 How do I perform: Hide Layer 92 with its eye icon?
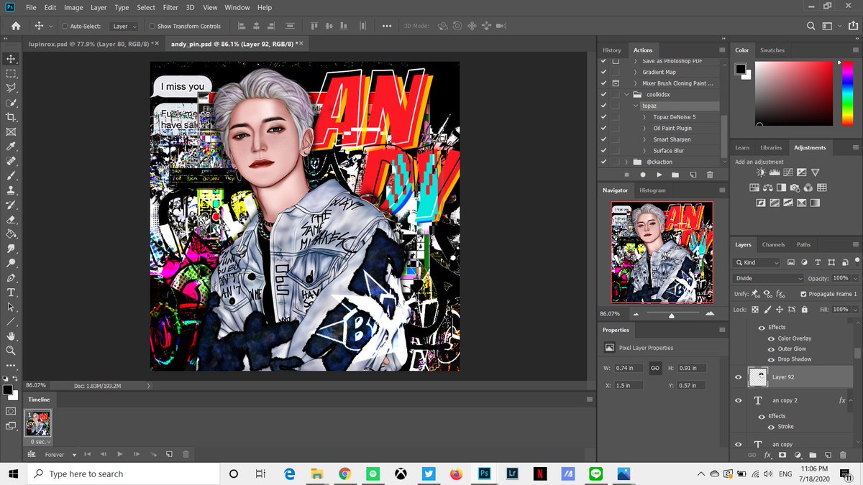pyautogui.click(x=739, y=377)
